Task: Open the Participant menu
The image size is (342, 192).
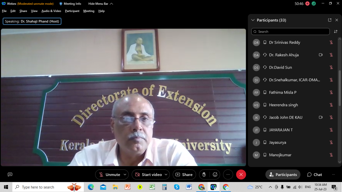Action: coord(72,11)
